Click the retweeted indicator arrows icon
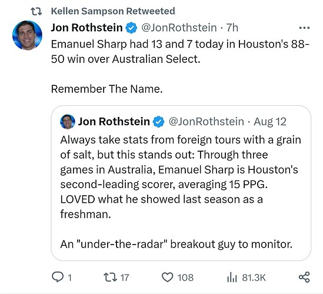Image resolution: width=323 pixels, height=294 pixels. click(x=36, y=11)
